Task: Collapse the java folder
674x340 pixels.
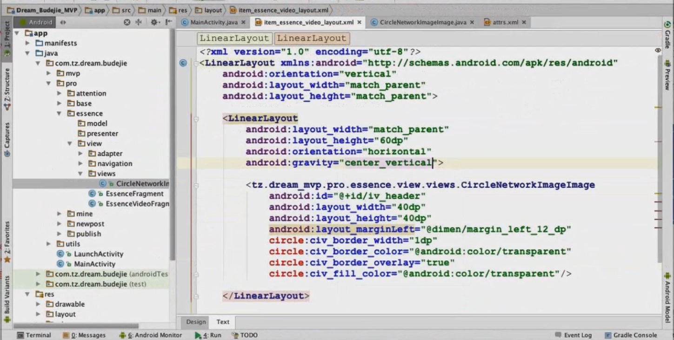Action: click(x=27, y=53)
